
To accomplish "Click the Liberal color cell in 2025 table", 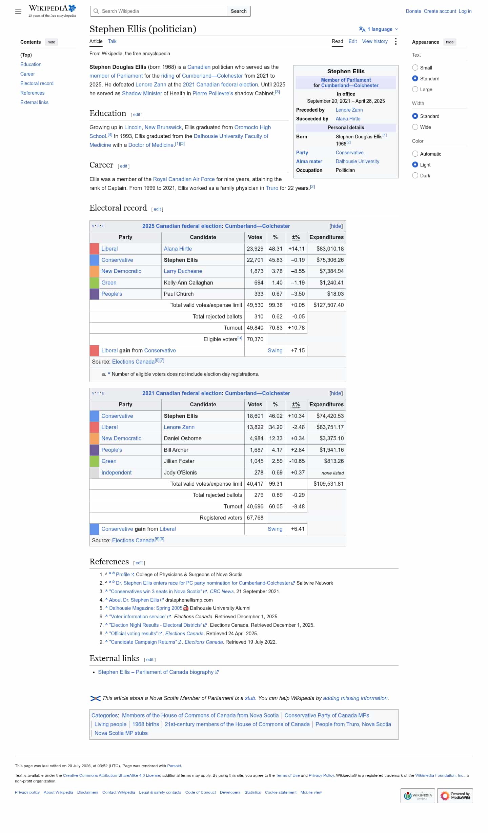I will (x=94, y=249).
